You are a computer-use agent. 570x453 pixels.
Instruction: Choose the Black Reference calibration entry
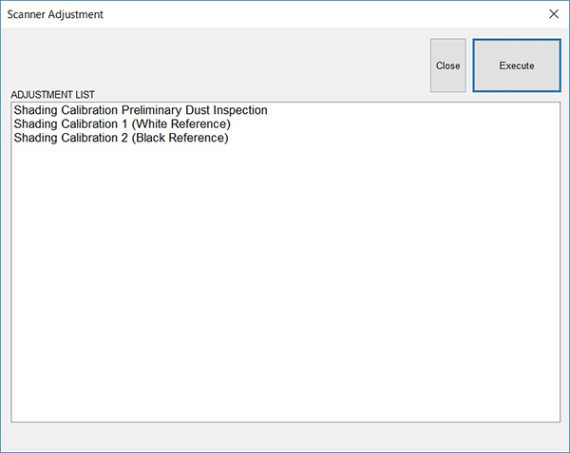(121, 138)
